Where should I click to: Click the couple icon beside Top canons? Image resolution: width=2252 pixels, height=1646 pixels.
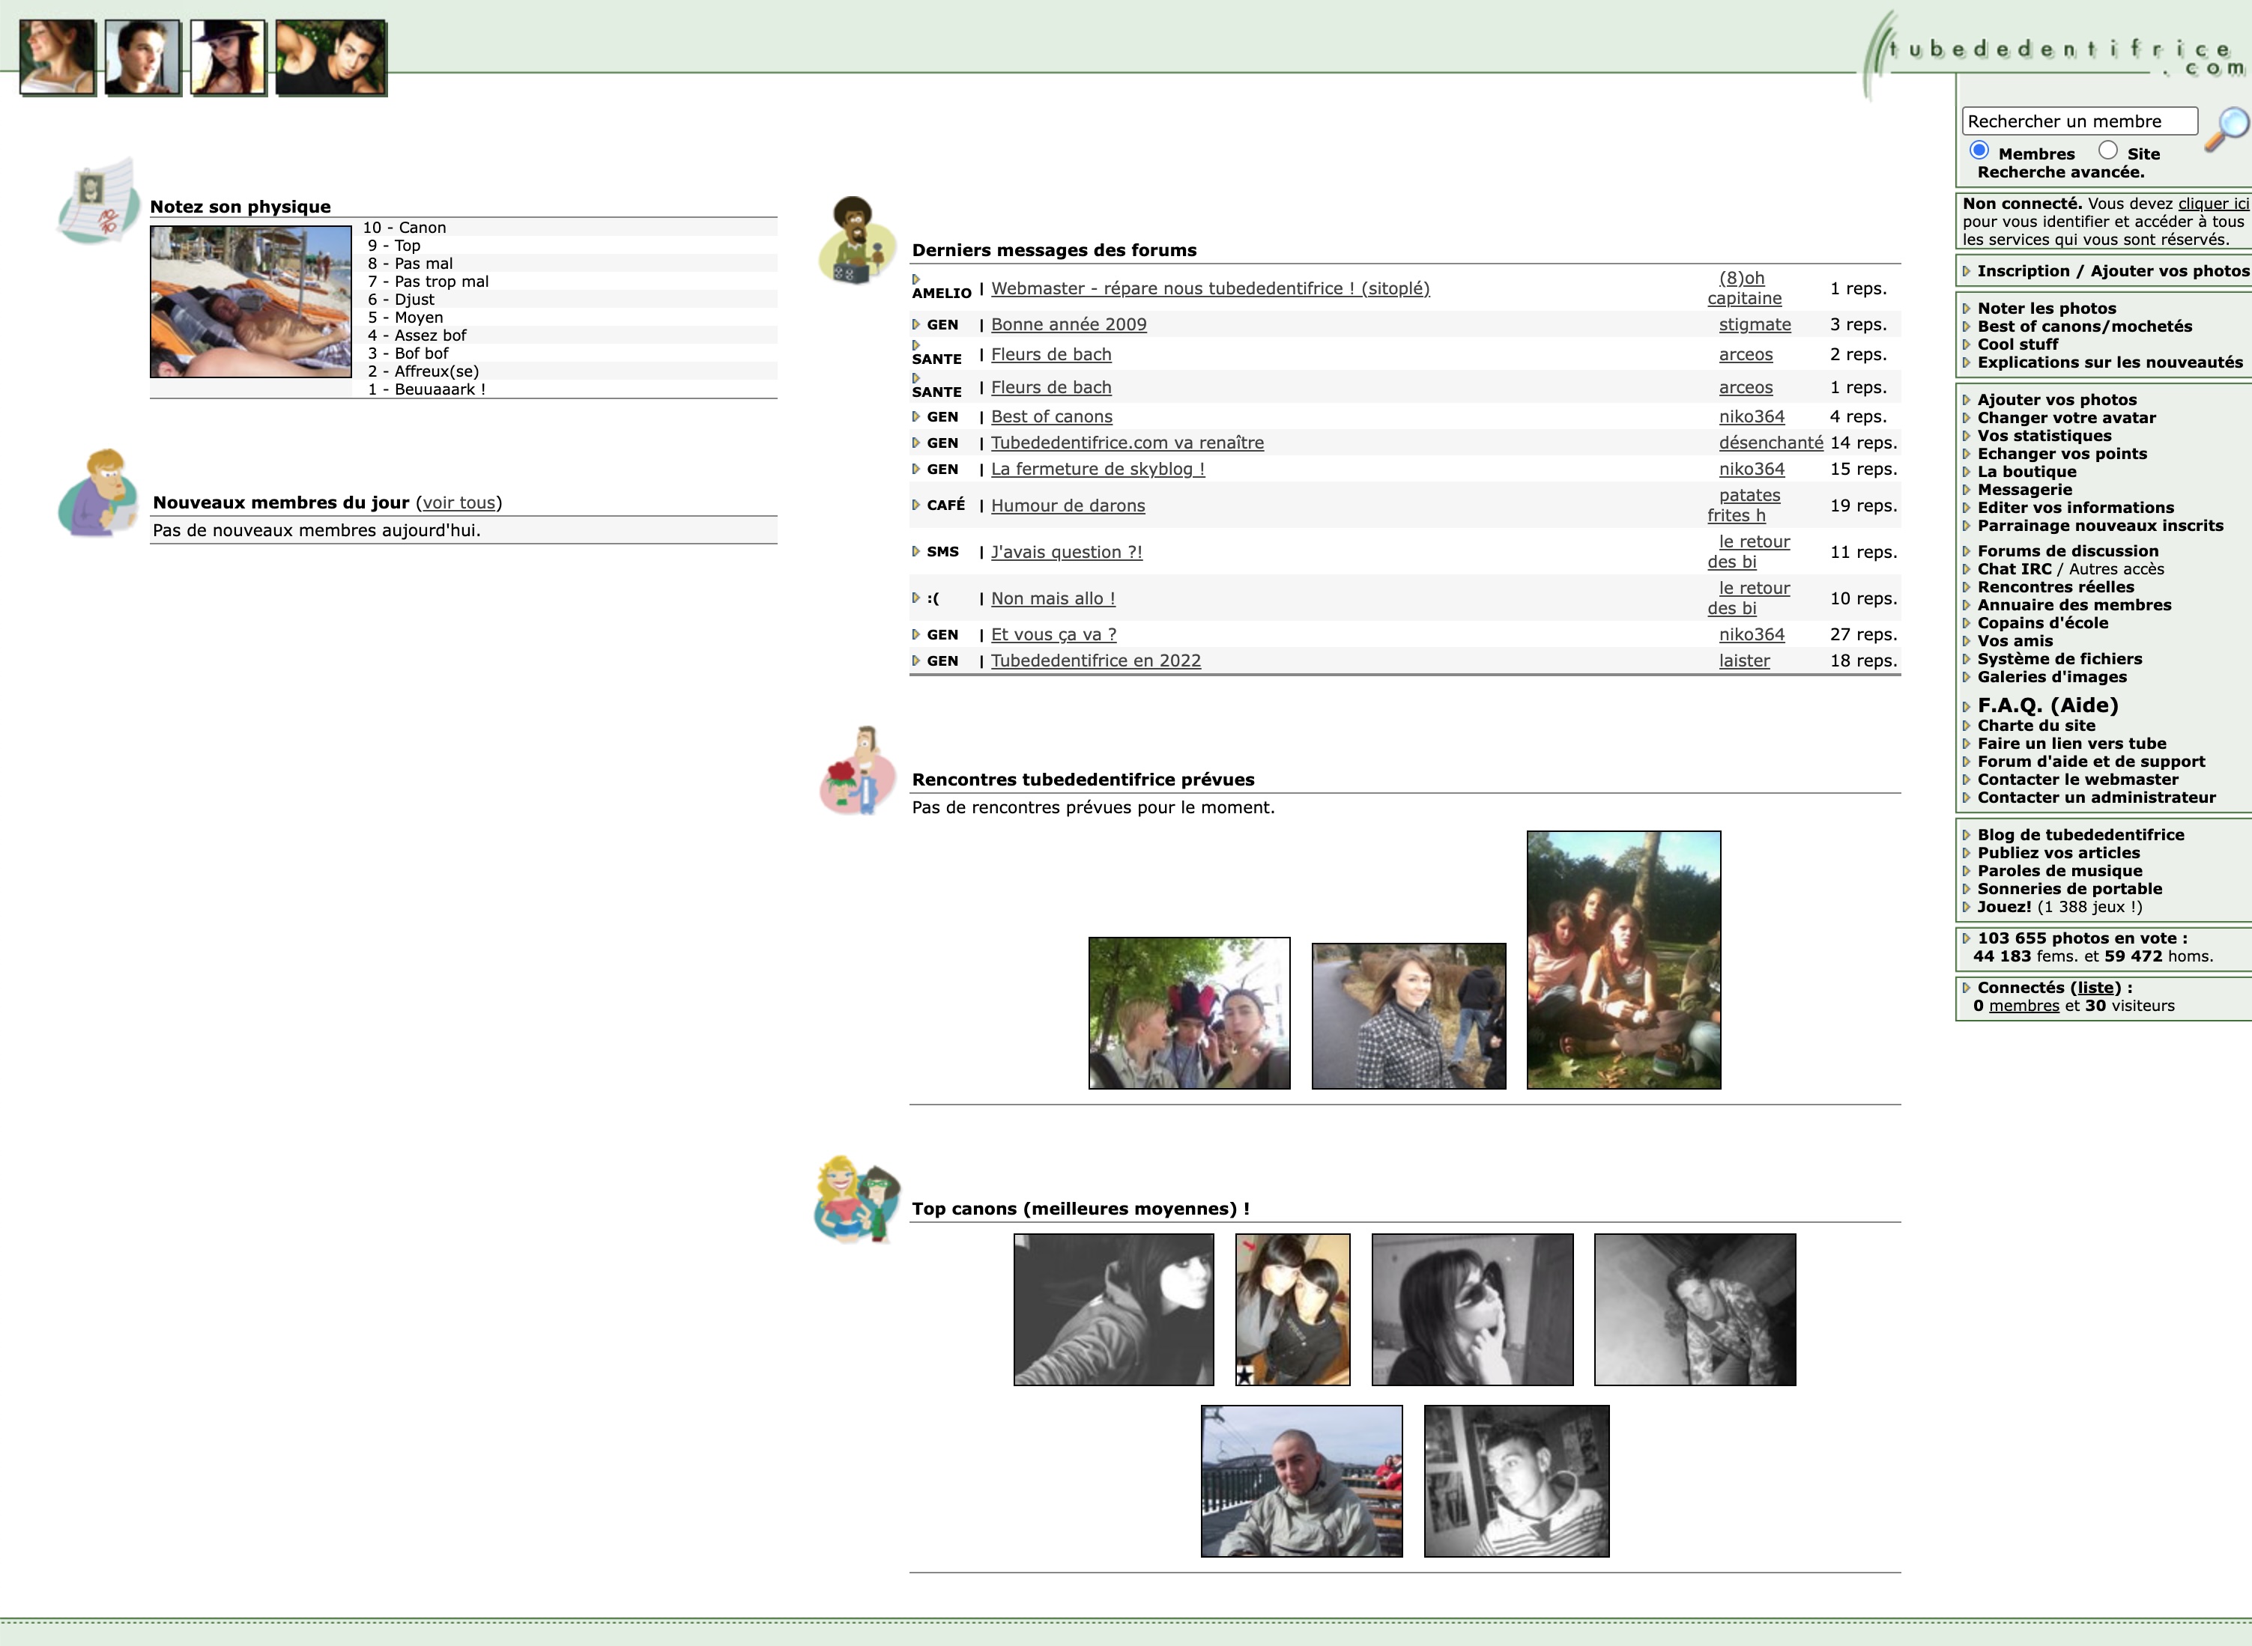point(856,1200)
